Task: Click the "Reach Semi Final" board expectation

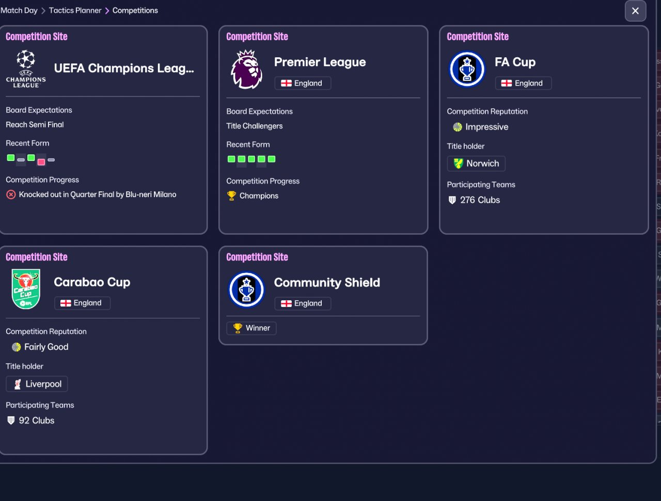Action: point(35,124)
